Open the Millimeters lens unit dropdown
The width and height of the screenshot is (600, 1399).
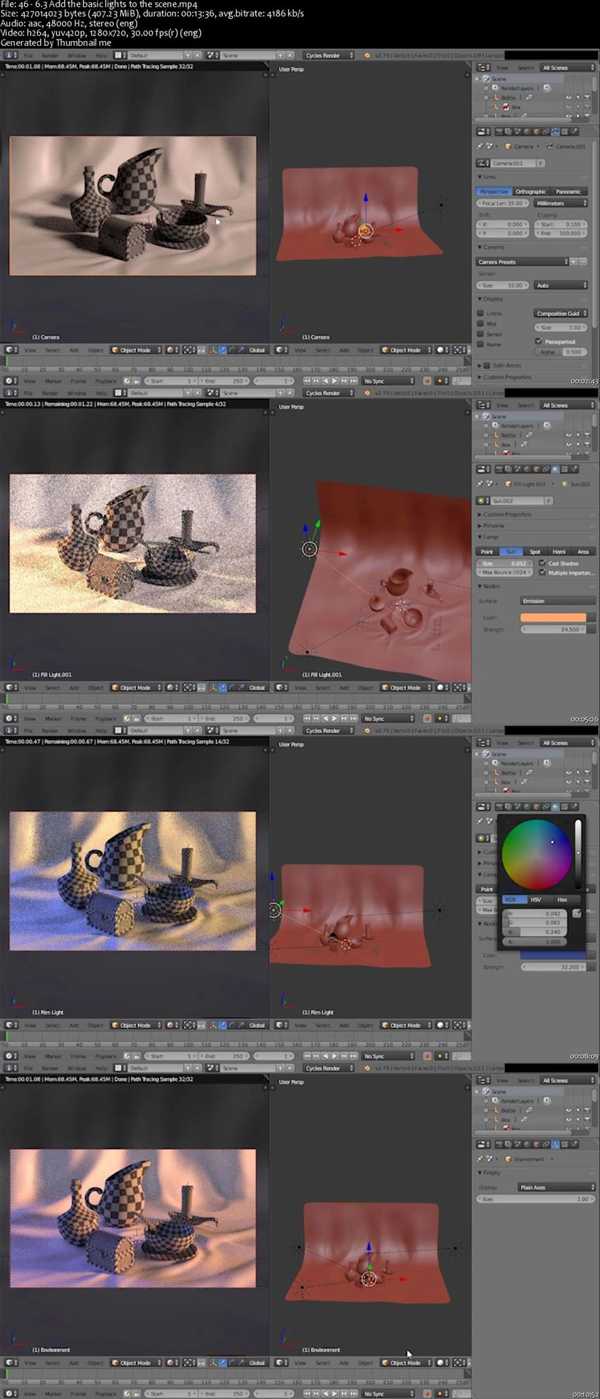coord(560,203)
